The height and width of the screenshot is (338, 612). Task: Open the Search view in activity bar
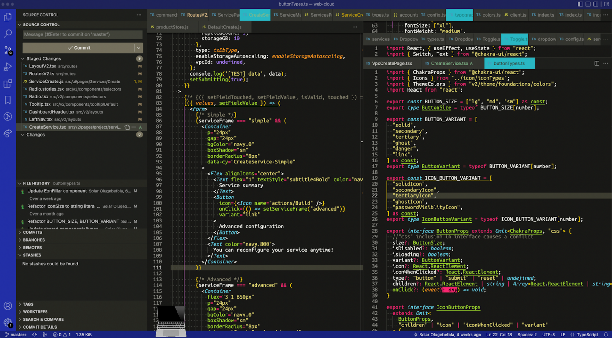[x=8, y=34]
